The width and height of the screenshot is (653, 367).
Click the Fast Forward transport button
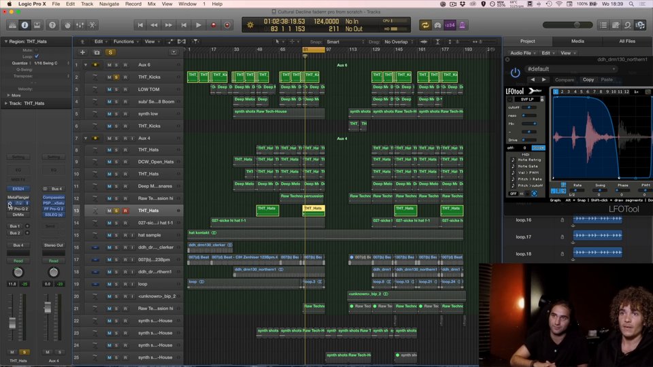click(168, 25)
